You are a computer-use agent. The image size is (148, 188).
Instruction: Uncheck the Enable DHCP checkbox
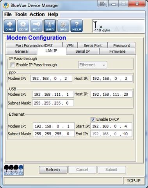click(93, 119)
